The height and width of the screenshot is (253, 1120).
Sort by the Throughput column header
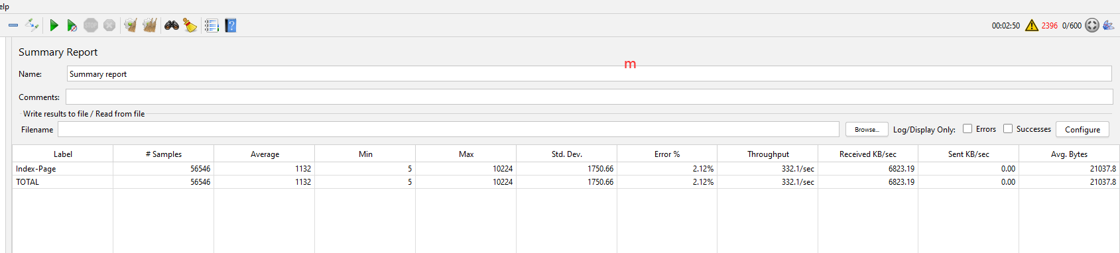(x=768, y=154)
